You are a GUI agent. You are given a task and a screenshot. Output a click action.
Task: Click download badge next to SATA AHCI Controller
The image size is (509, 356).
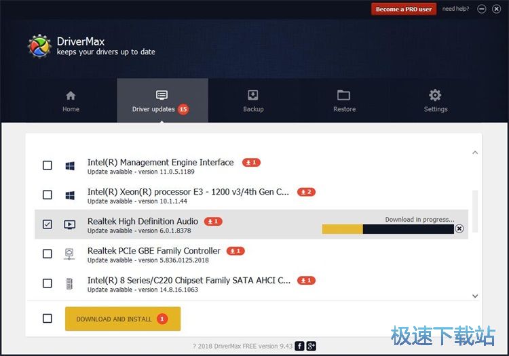(306, 281)
